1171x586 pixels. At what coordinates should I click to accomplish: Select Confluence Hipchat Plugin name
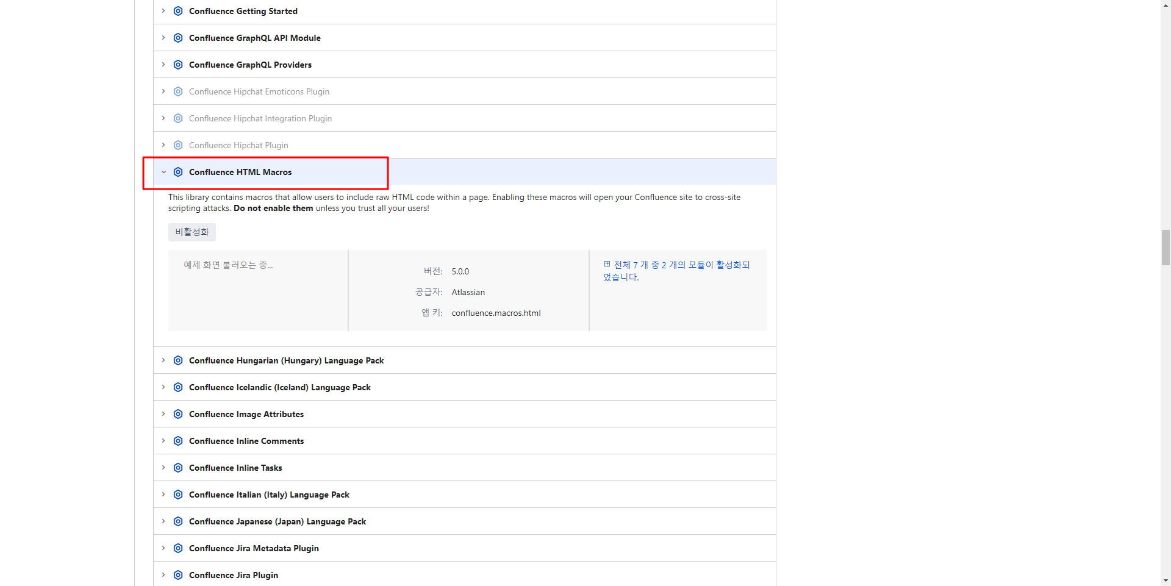[x=238, y=145]
